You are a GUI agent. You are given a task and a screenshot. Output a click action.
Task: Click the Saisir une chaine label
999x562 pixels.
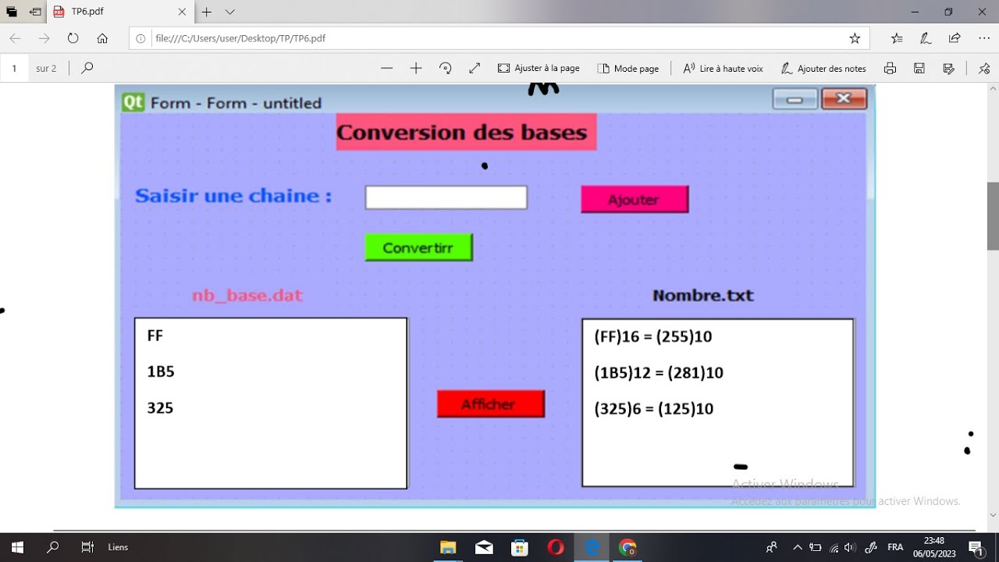click(233, 196)
